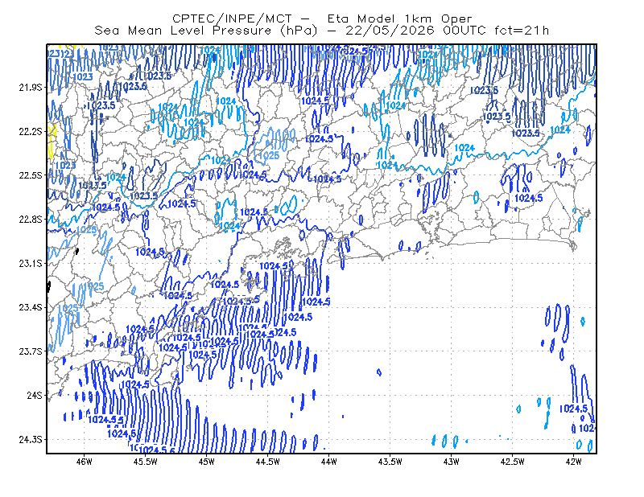This screenshot has width=644, height=497.
Task: Click the 43W longitude axis label
Action: coord(452,462)
